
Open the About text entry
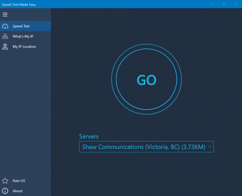tap(18, 191)
